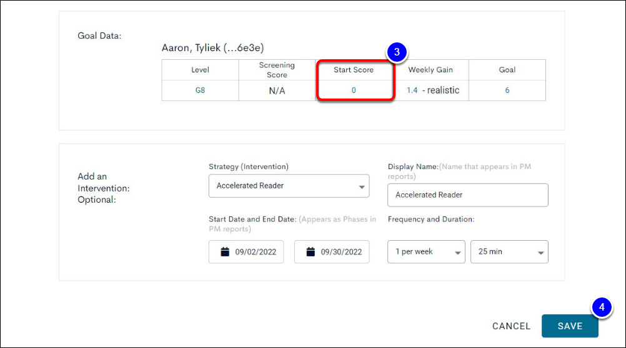
Task: Click student name Aaron, Tyliek (…6e3e)
Action: (212, 48)
